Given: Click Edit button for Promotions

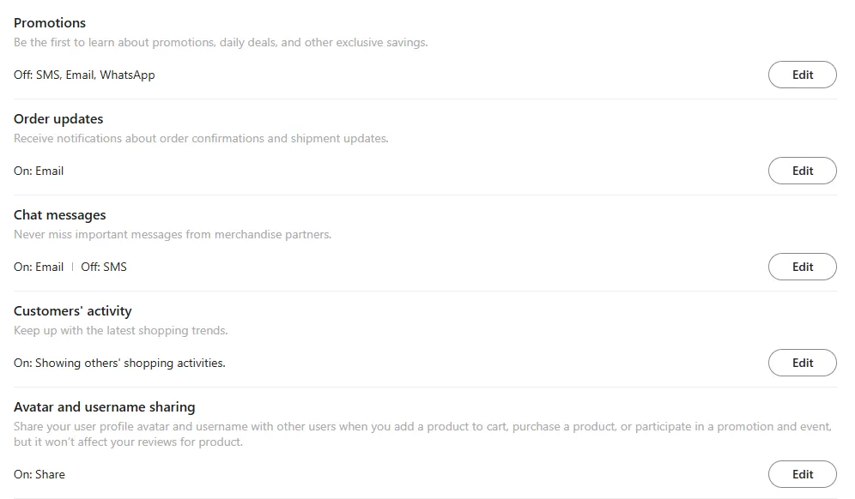Looking at the screenshot, I should coord(802,75).
